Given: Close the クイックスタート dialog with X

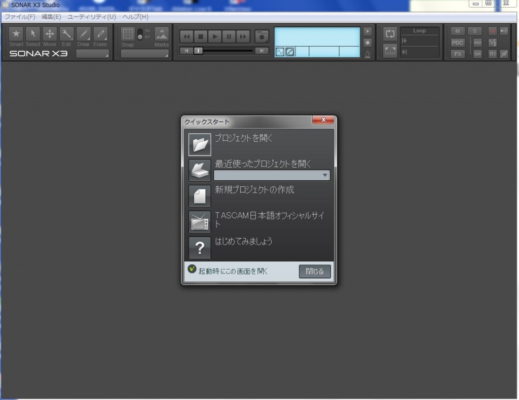Looking at the screenshot, I should pos(323,120).
